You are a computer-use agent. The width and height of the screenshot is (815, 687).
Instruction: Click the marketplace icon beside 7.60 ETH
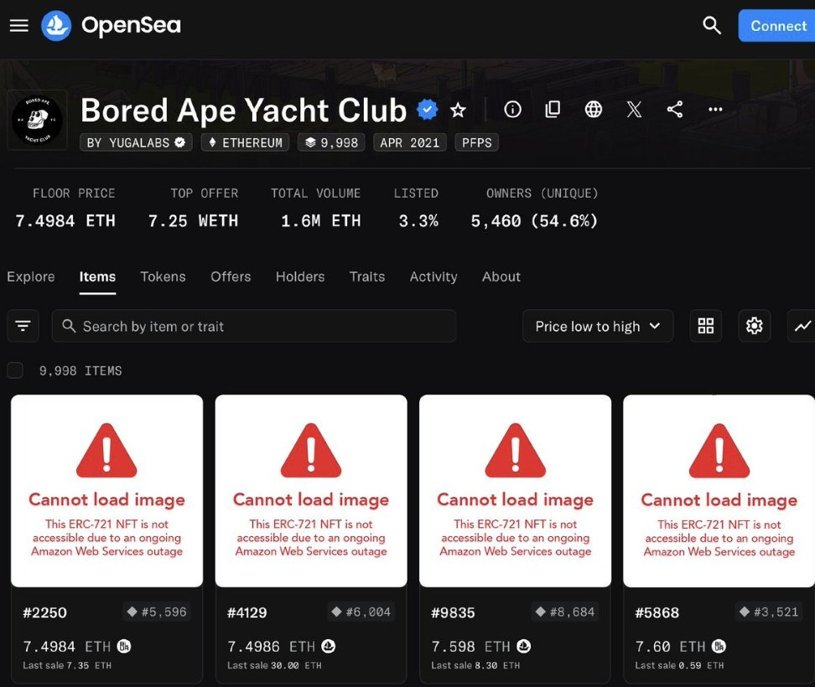(719, 646)
